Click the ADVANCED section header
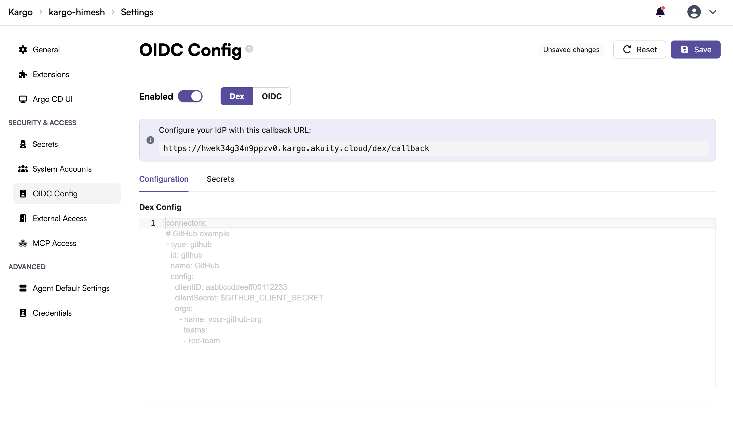733x422 pixels. click(x=27, y=267)
